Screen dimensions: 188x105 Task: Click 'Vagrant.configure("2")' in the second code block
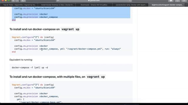pyautogui.click(x=26, y=37)
